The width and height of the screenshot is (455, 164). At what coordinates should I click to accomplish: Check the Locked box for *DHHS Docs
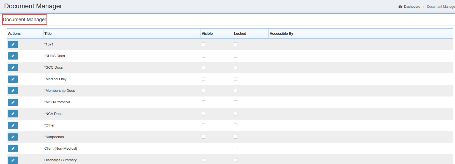pyautogui.click(x=236, y=56)
